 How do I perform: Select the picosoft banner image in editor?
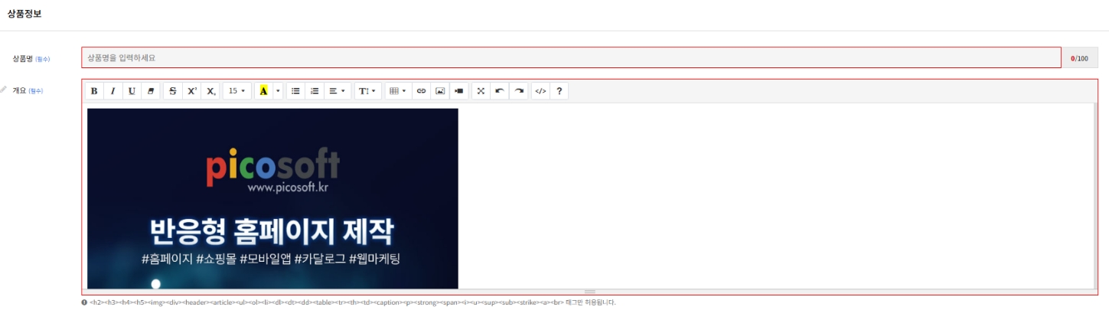tap(272, 198)
